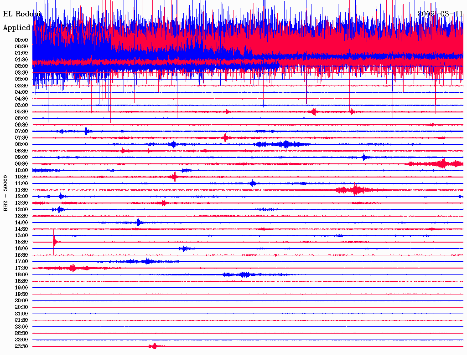Image resolution: width=467 pixels, height=355 pixels.
Task: Click the 11:30 time label
Action: point(21,190)
